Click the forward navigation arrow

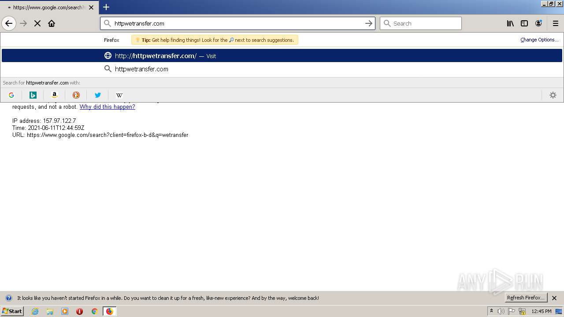coord(23,23)
